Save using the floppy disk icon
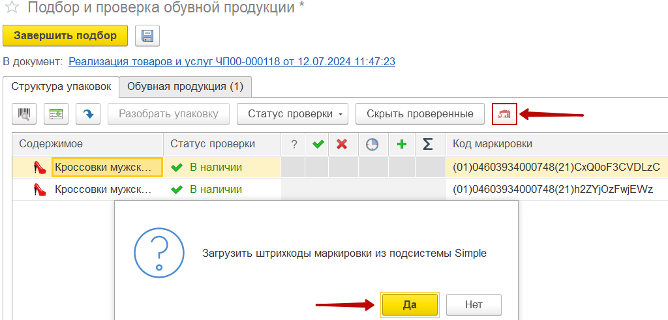 coord(147,36)
